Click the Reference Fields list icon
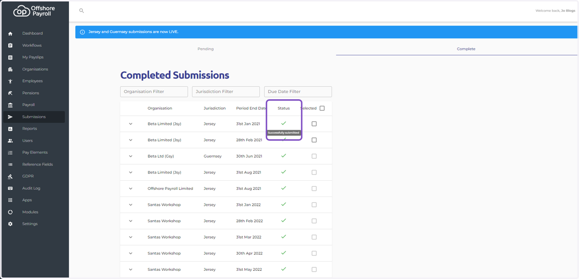579x279 pixels. click(x=10, y=164)
